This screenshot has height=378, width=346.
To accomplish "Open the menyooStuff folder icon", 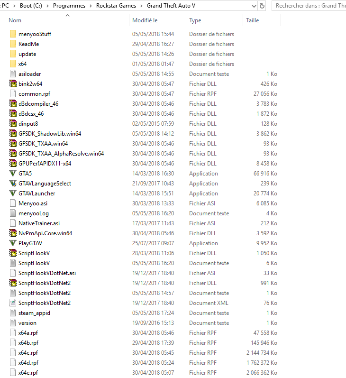I will [x=13, y=34].
